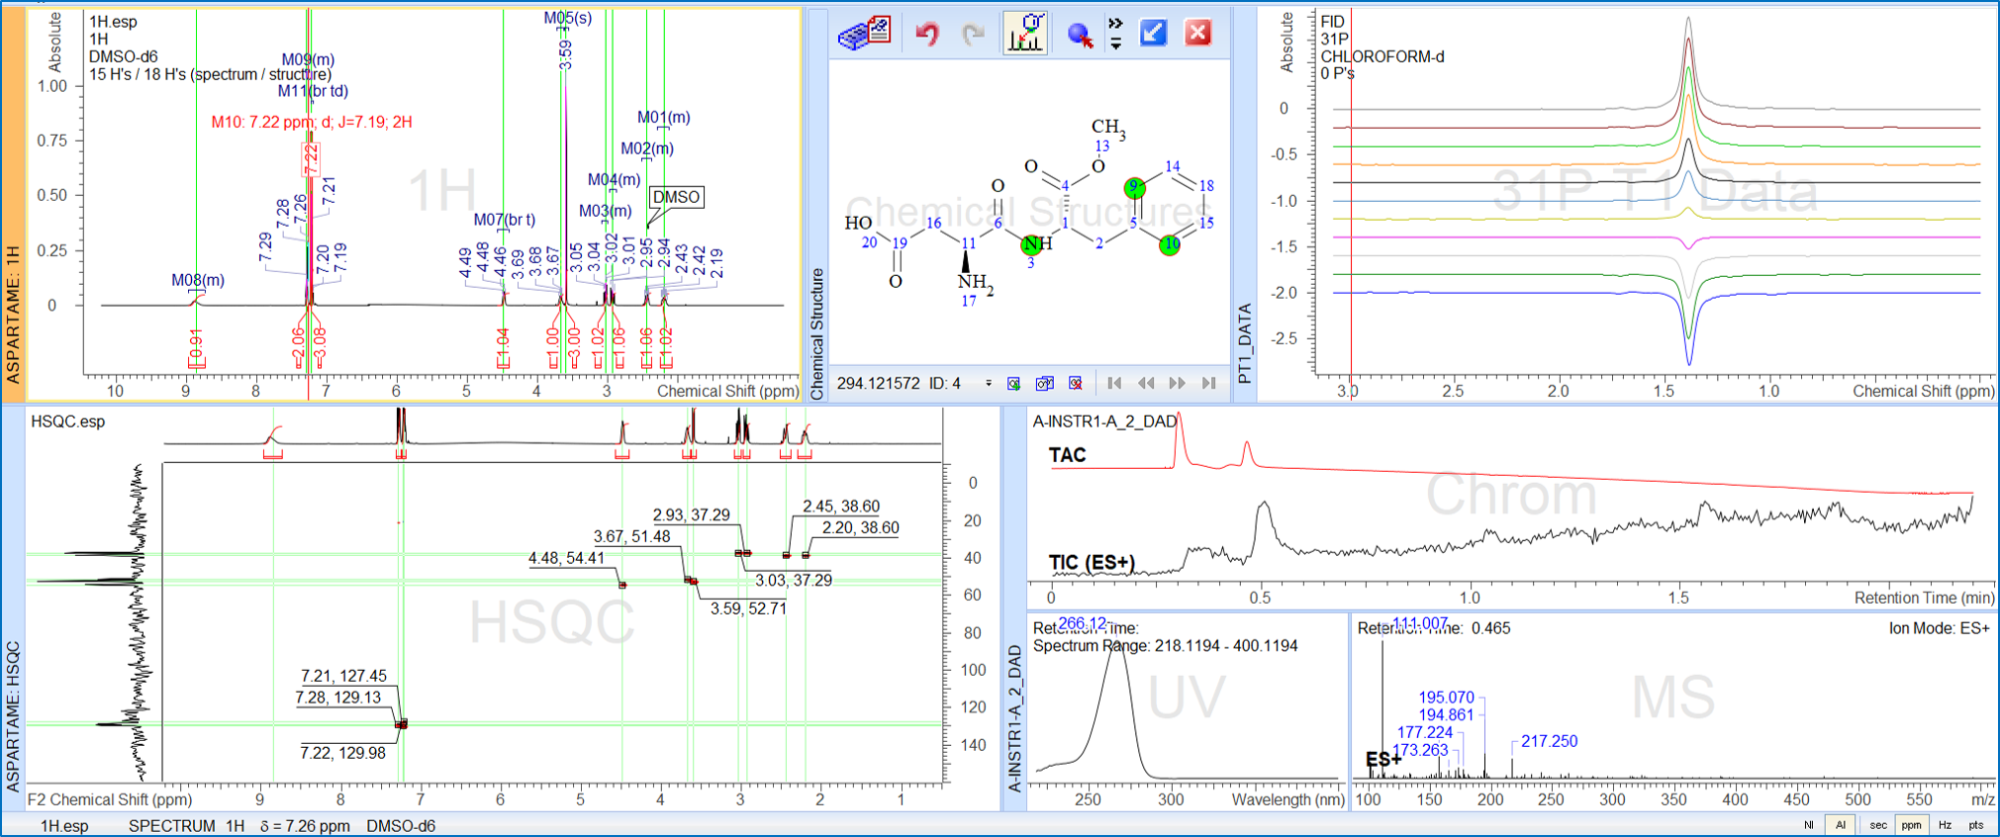2000x837 pixels.
Task: Click the M10 multiplet report text in red
Action: pos(312,122)
